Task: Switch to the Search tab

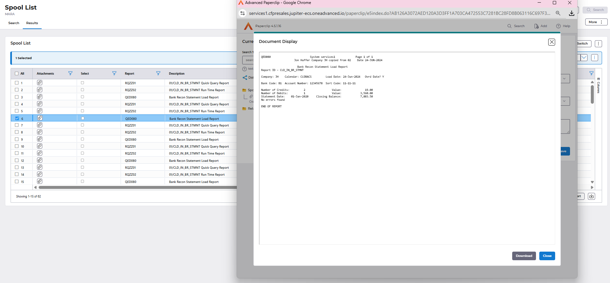Action: tap(14, 23)
